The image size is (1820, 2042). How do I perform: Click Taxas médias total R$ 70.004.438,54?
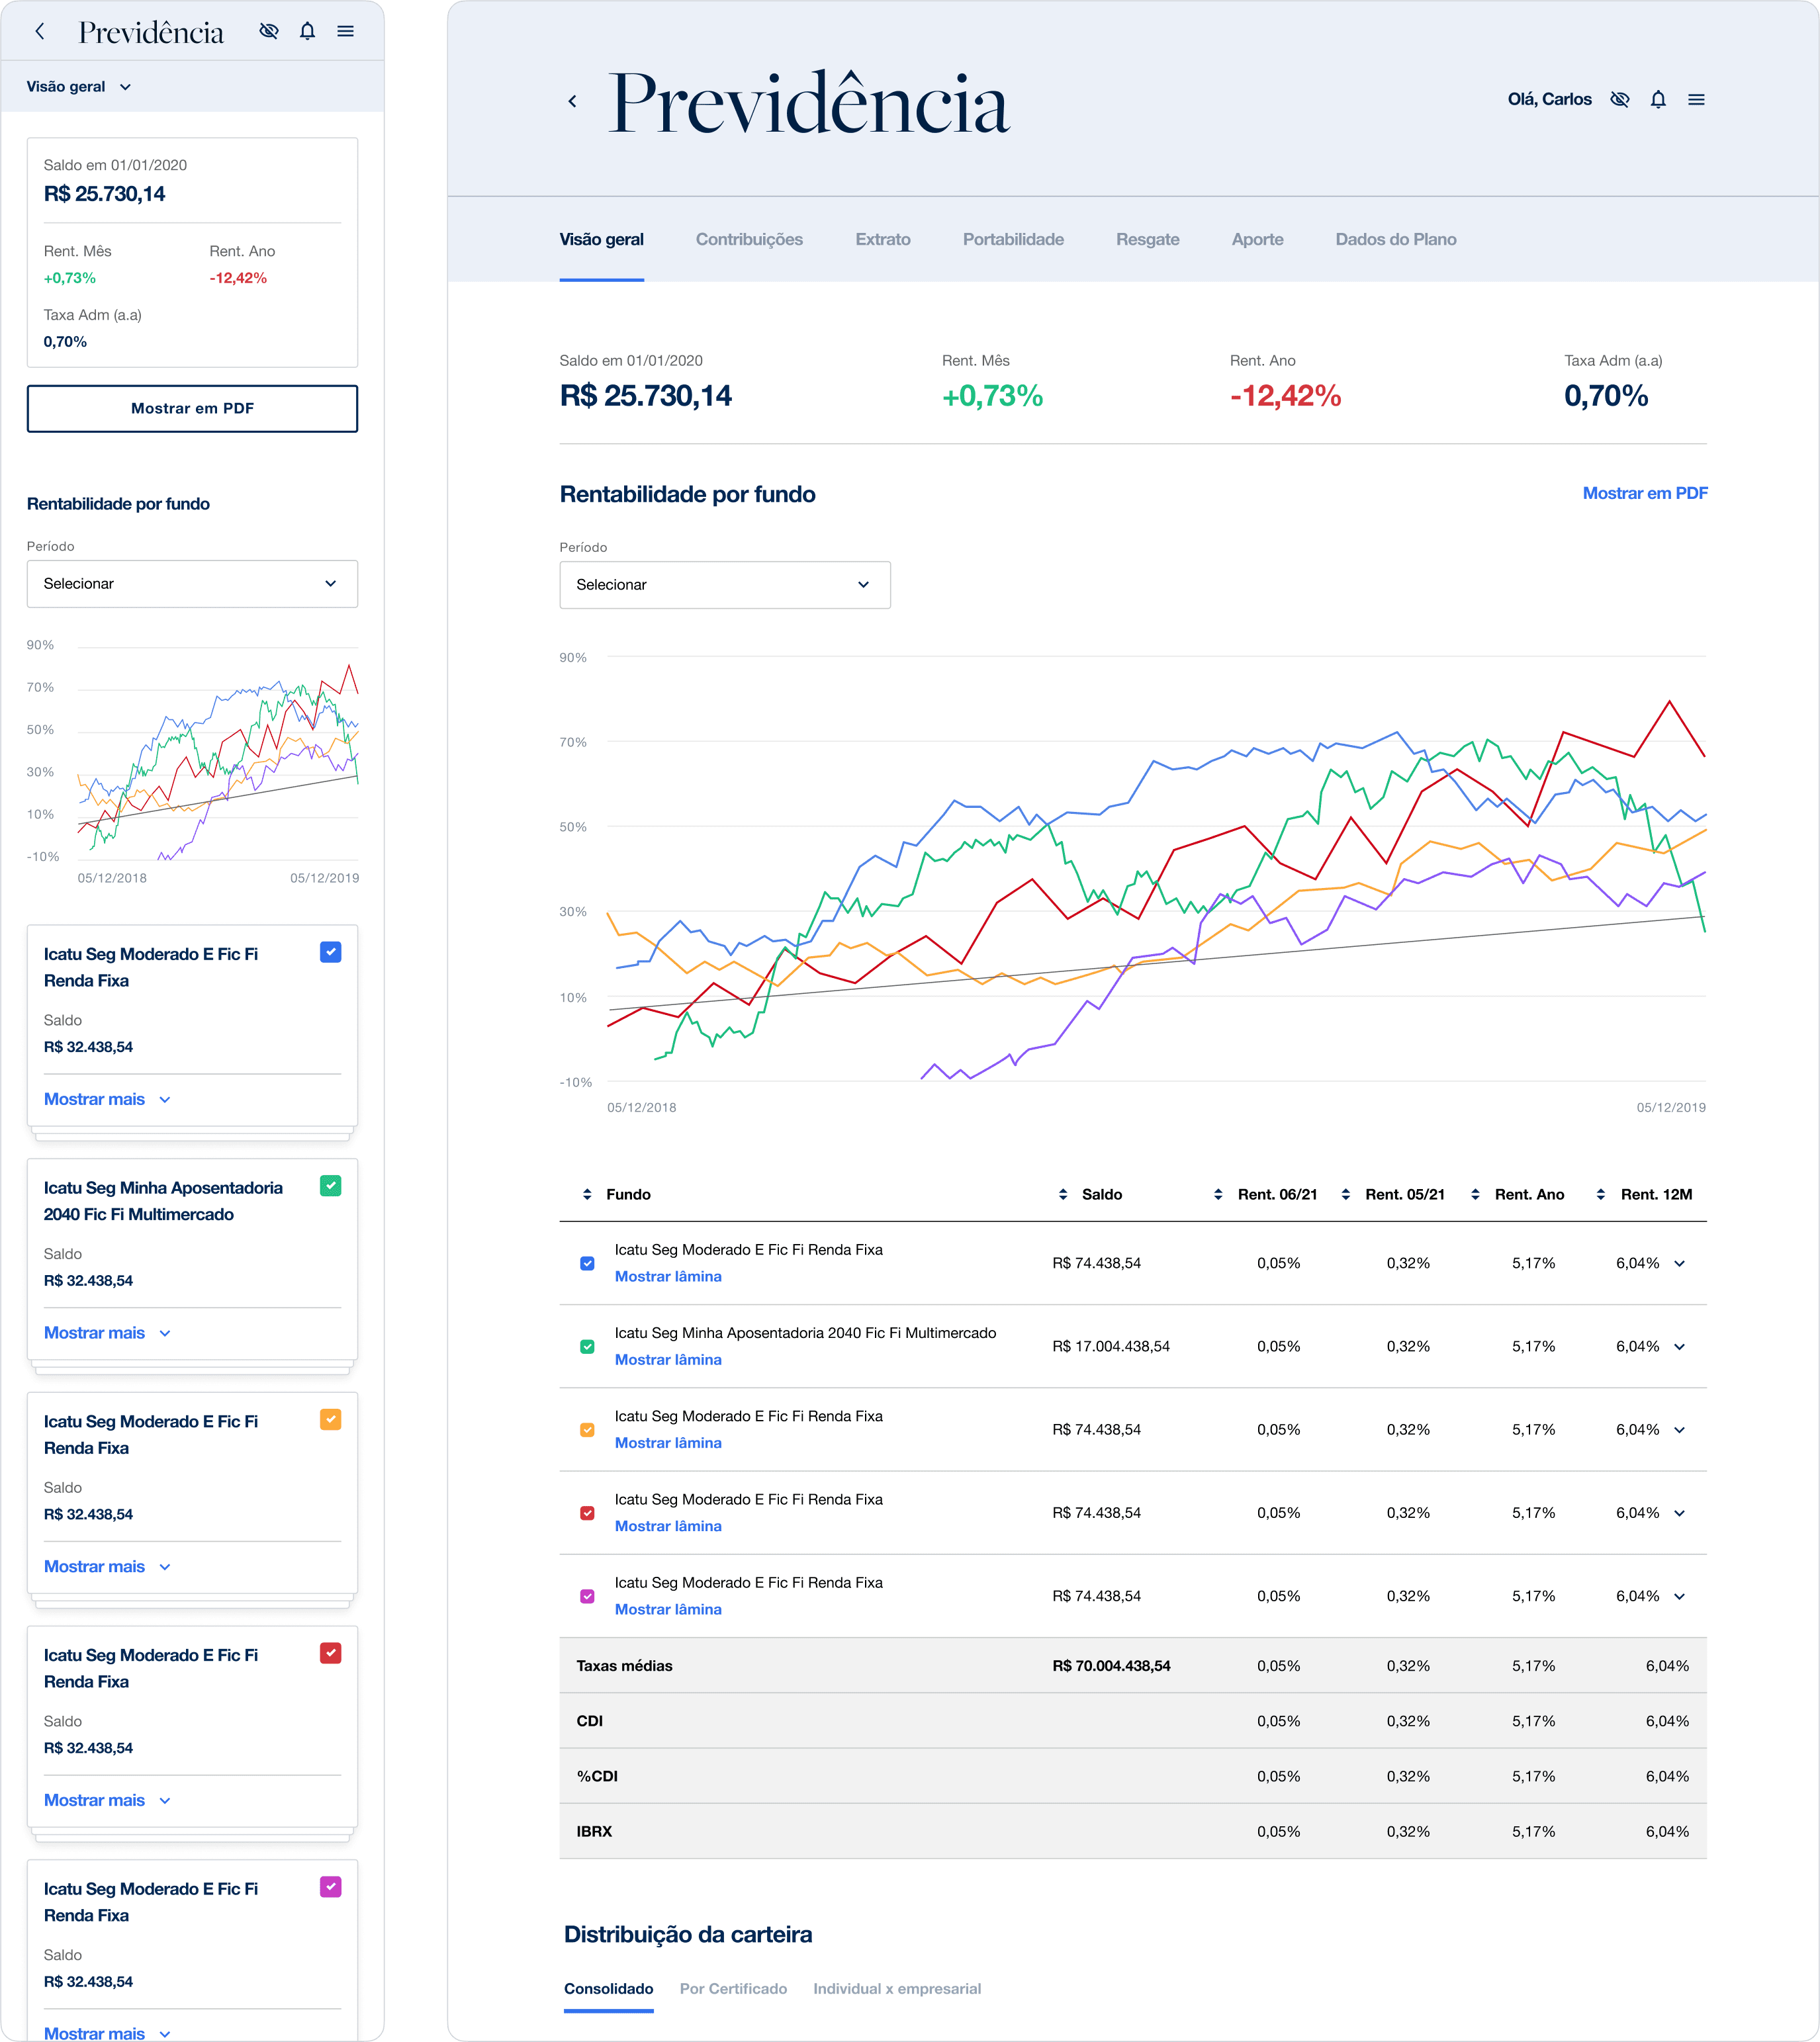point(1111,1666)
